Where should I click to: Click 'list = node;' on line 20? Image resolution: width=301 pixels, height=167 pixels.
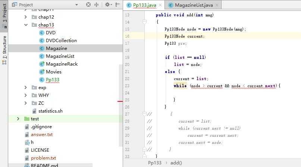[x=188, y=64]
